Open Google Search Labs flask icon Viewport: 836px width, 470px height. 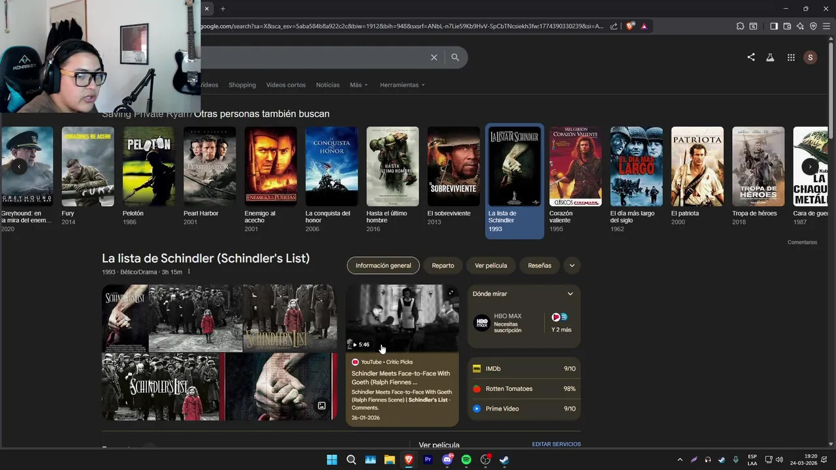770,57
